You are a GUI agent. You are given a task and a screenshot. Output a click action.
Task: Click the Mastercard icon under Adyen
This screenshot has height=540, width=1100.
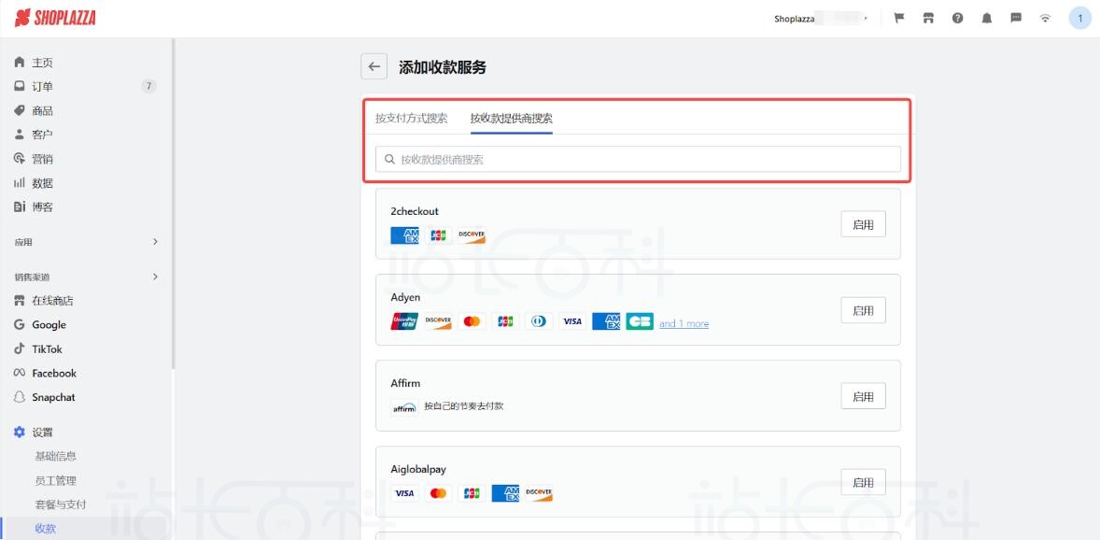(472, 321)
